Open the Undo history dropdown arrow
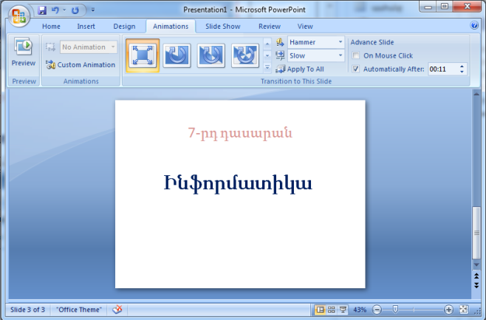 tap(64, 10)
